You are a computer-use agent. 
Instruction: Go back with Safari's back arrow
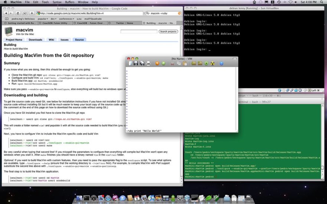6,13
